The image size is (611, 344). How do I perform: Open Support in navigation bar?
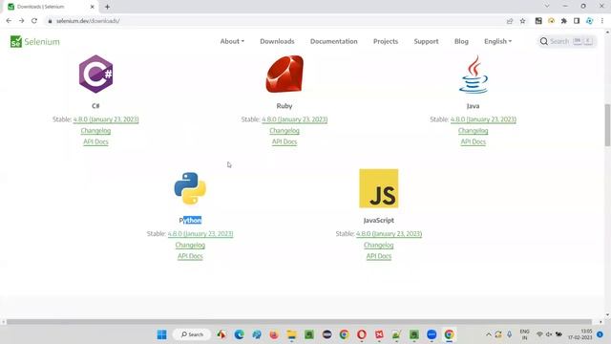[426, 41]
